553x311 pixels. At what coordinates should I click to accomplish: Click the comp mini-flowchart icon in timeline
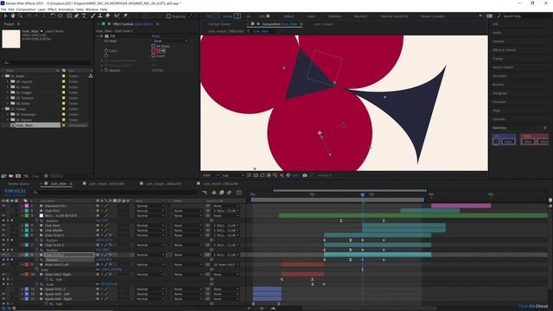[205, 193]
